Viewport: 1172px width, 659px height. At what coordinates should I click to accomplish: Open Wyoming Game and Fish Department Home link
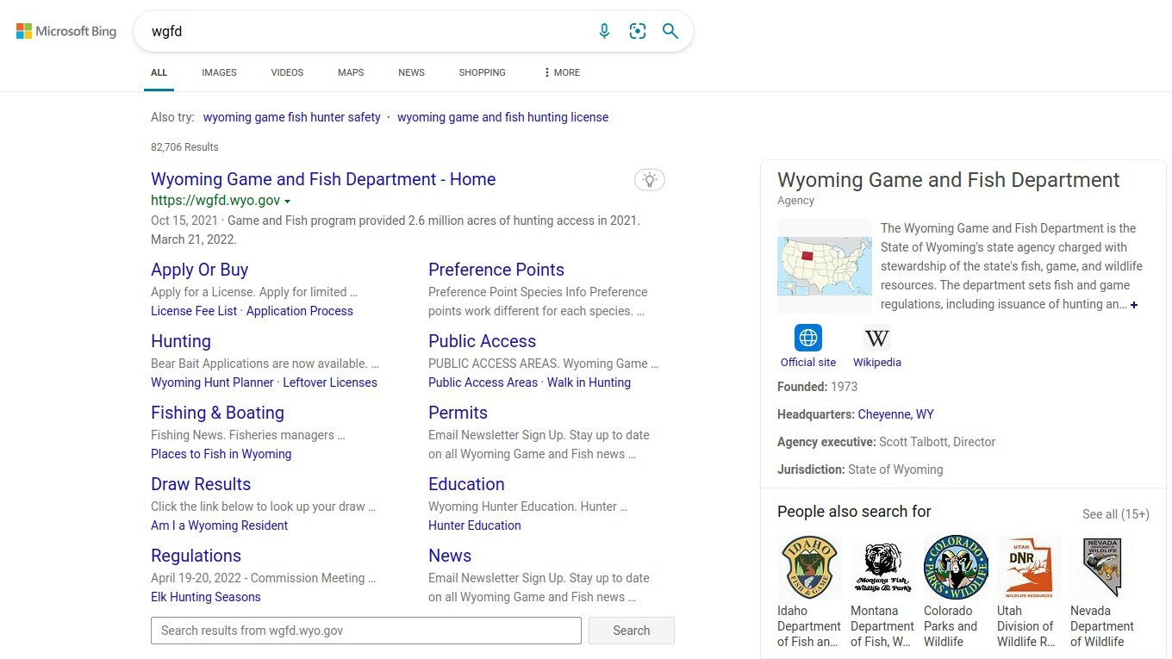[323, 179]
